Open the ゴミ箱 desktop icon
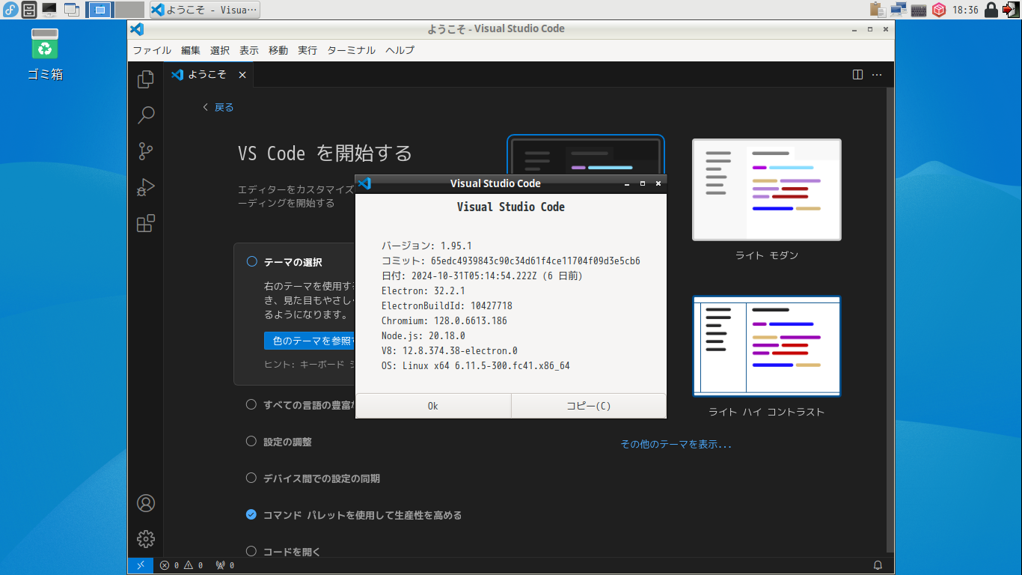This screenshot has width=1022, height=575. point(45,54)
